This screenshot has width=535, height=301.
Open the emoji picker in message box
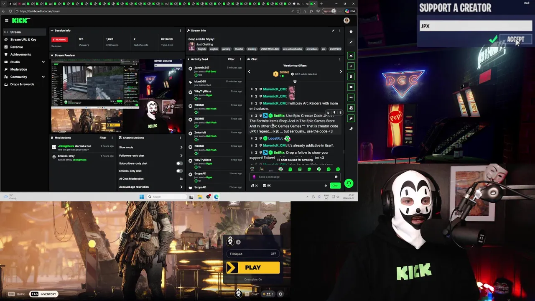tap(336, 177)
